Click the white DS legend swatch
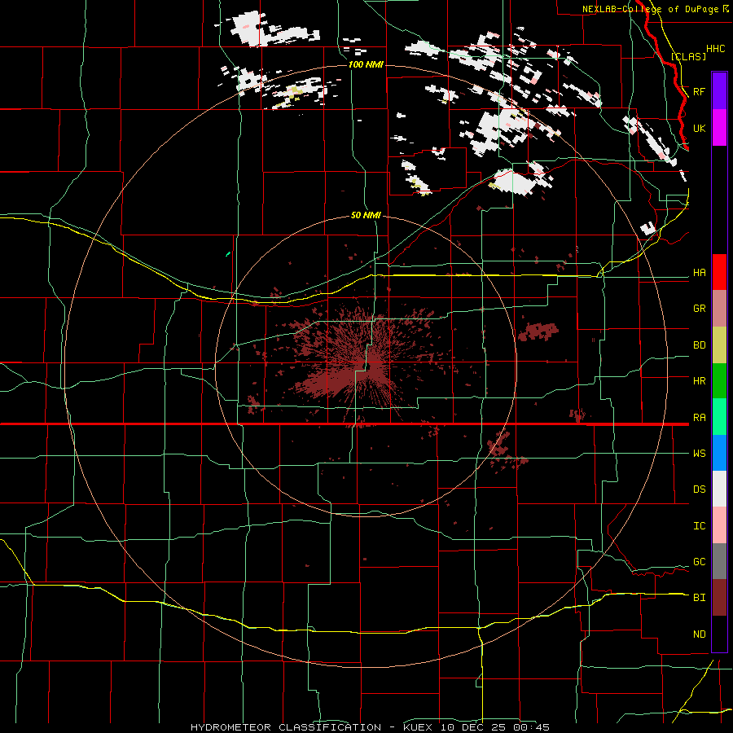 [719, 489]
